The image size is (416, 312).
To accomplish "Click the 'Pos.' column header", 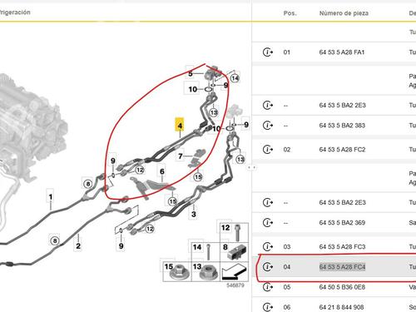I will [x=290, y=13].
